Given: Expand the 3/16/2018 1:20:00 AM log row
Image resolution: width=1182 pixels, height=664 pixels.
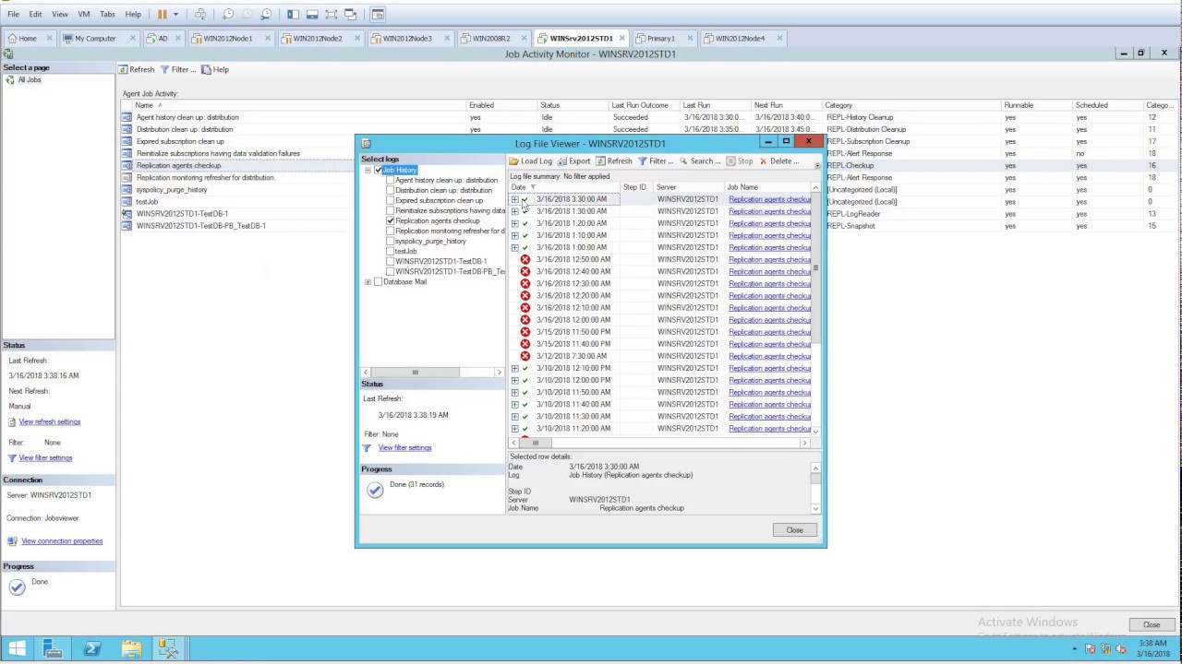Looking at the screenshot, I should click(x=514, y=223).
